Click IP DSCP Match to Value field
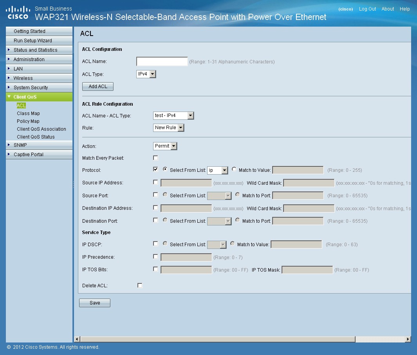 pos(296,245)
